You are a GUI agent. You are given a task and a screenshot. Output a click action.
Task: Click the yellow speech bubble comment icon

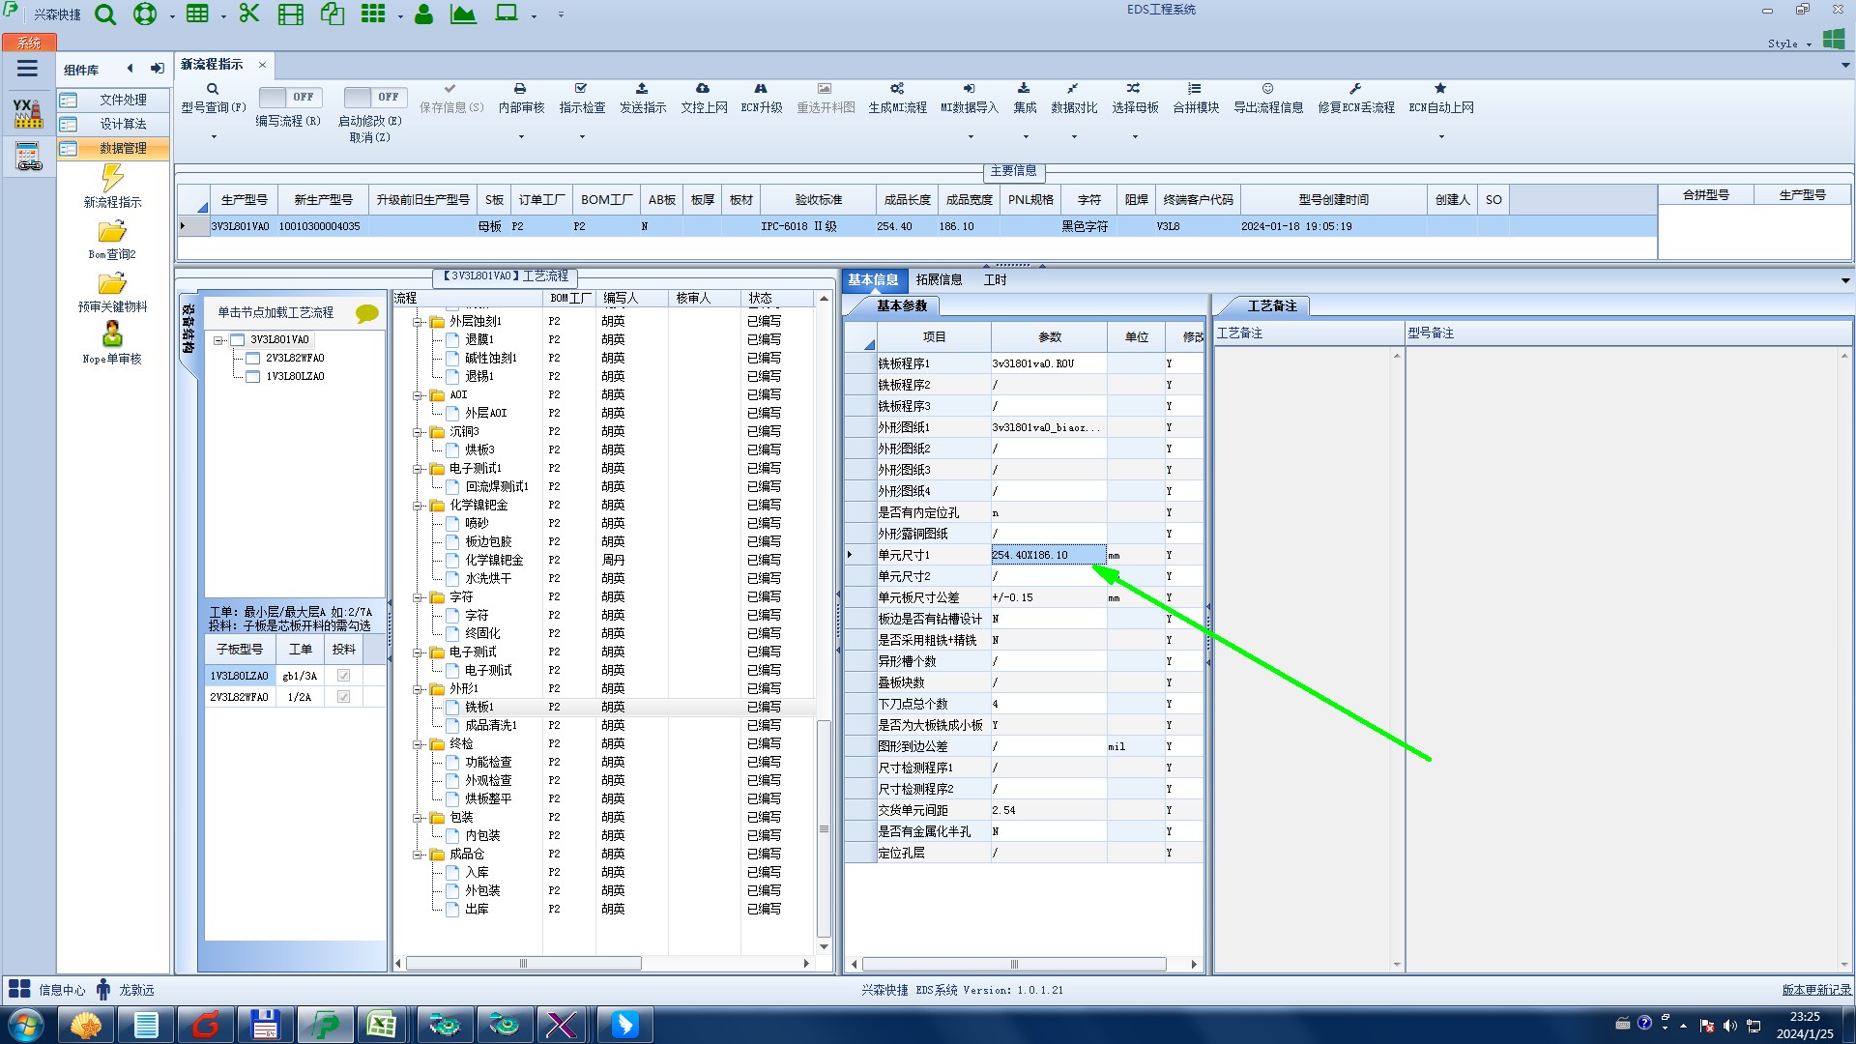coord(367,313)
